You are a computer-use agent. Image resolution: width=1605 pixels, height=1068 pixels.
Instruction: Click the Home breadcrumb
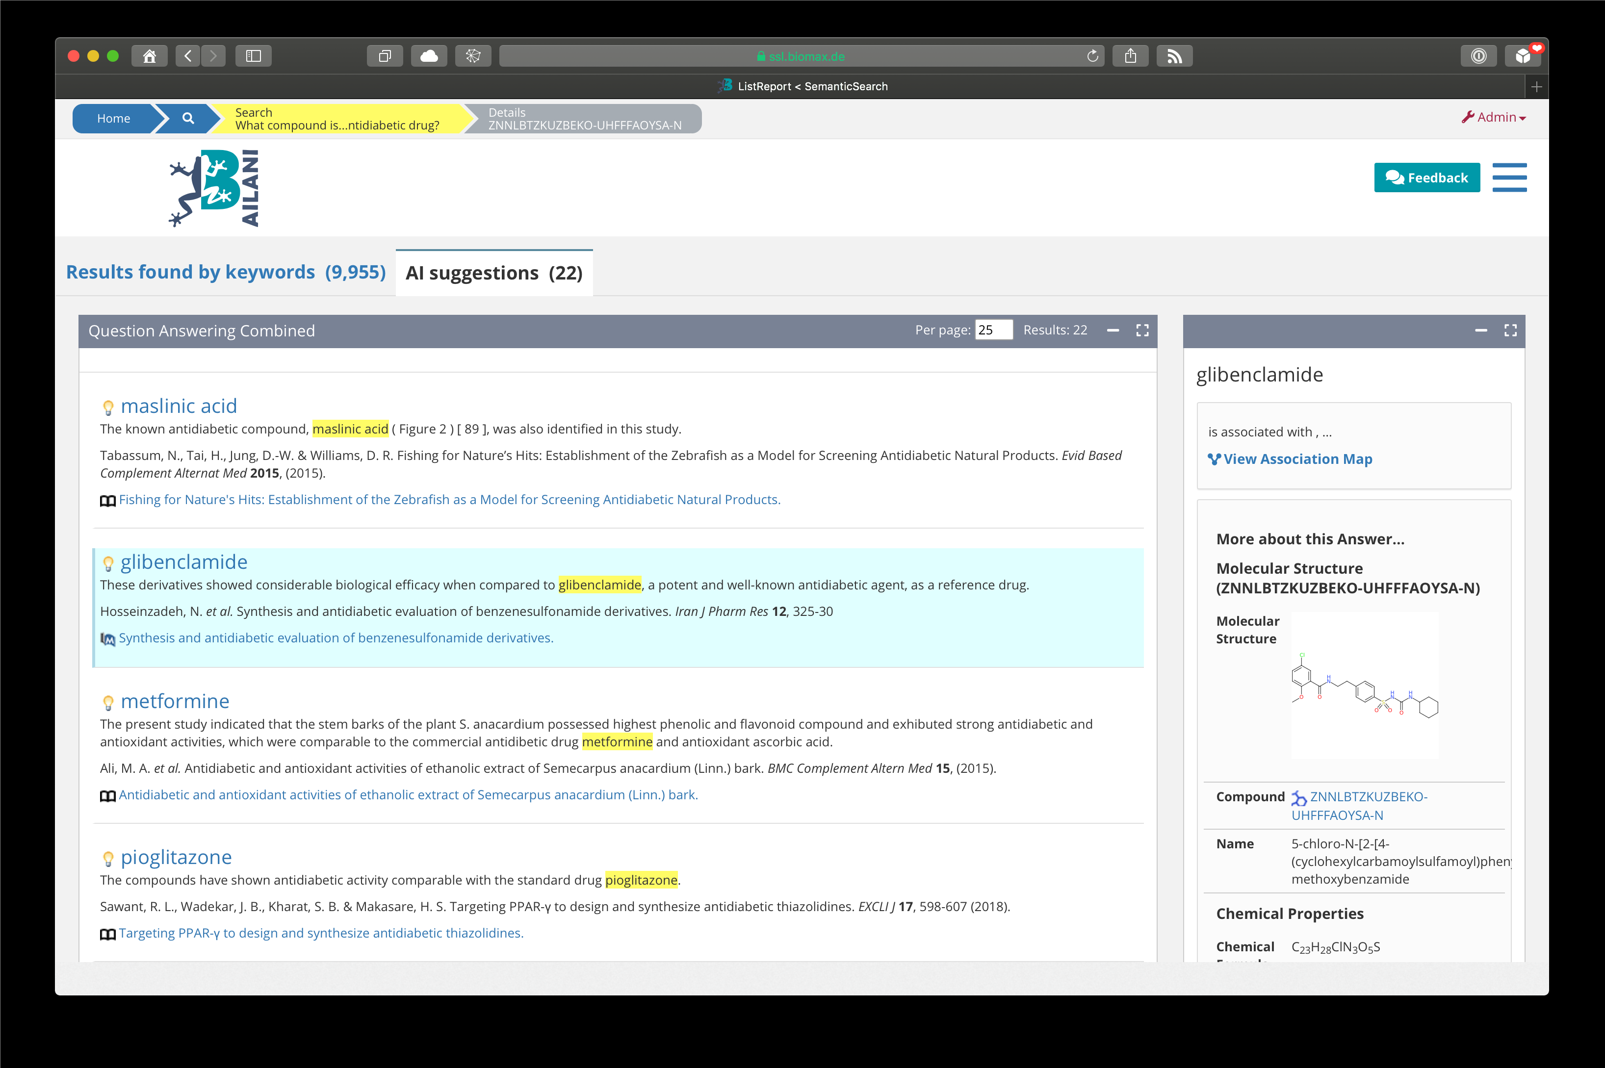113,119
